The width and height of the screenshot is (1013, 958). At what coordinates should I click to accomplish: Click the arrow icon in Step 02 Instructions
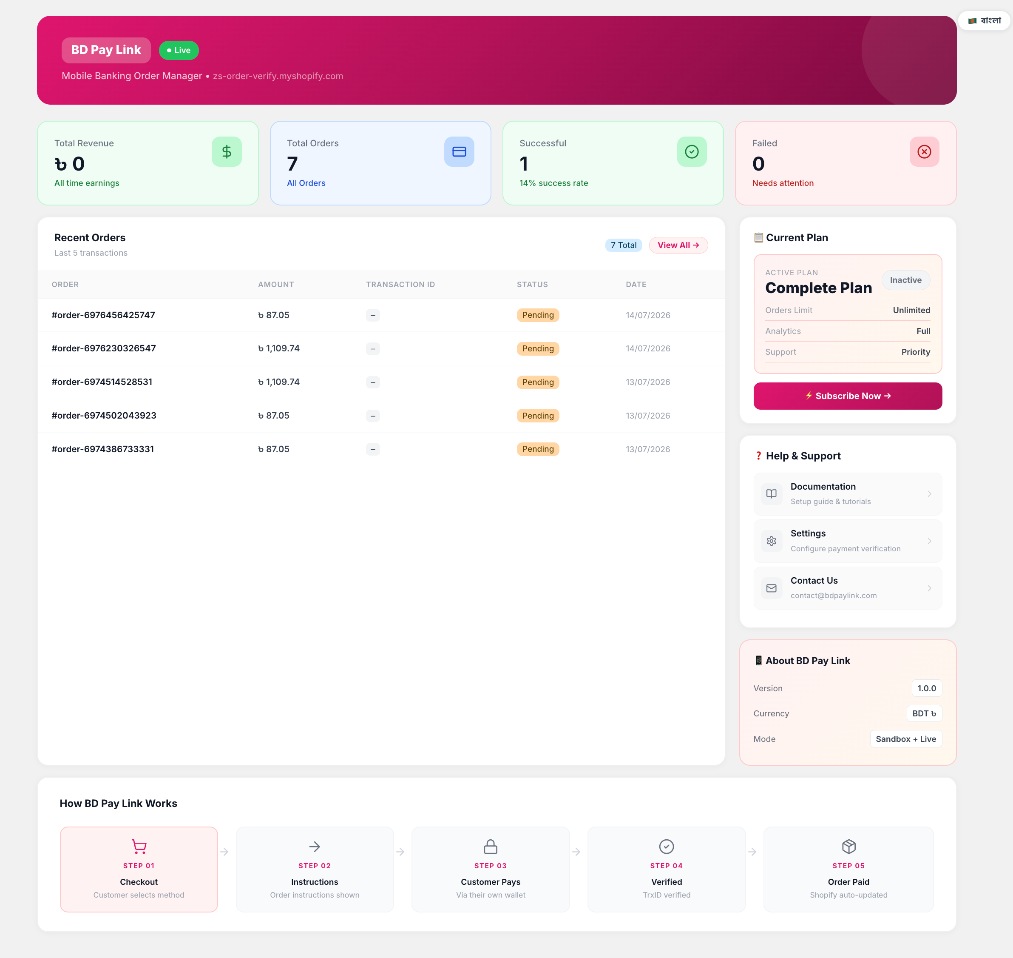315,846
